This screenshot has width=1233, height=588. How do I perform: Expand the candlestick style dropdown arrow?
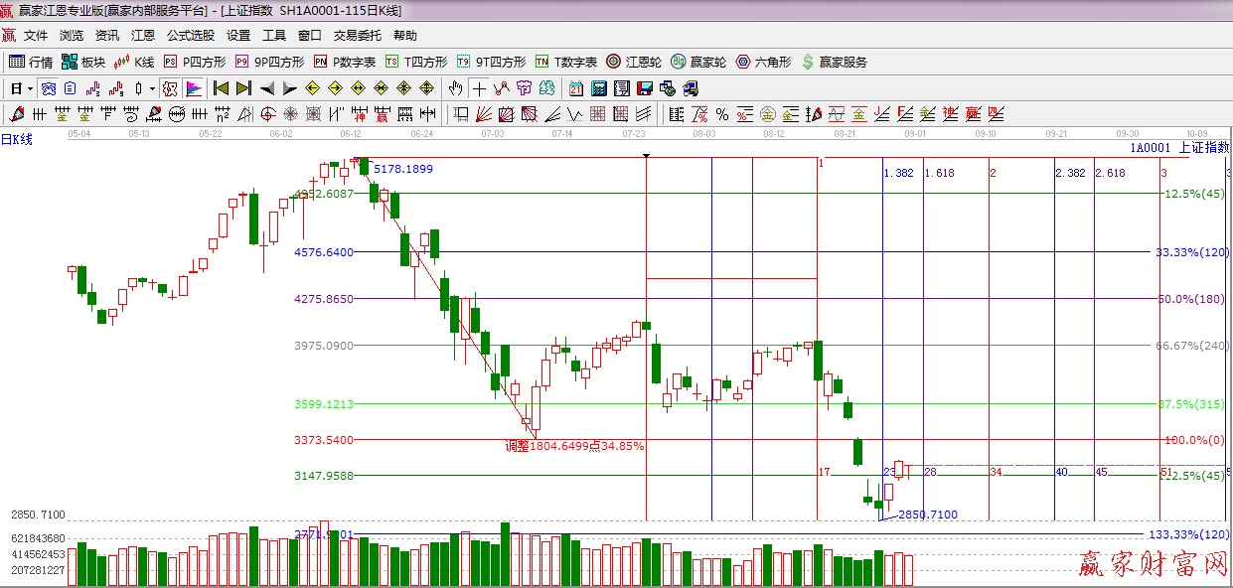(x=152, y=88)
